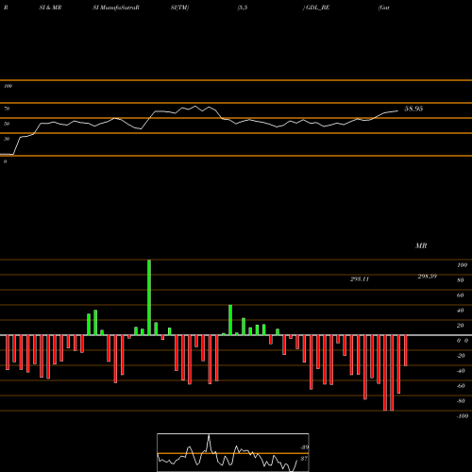The width and height of the screenshot is (472, 472).
Task: Click the -20 label on the MR axis
Action: coord(461,356)
